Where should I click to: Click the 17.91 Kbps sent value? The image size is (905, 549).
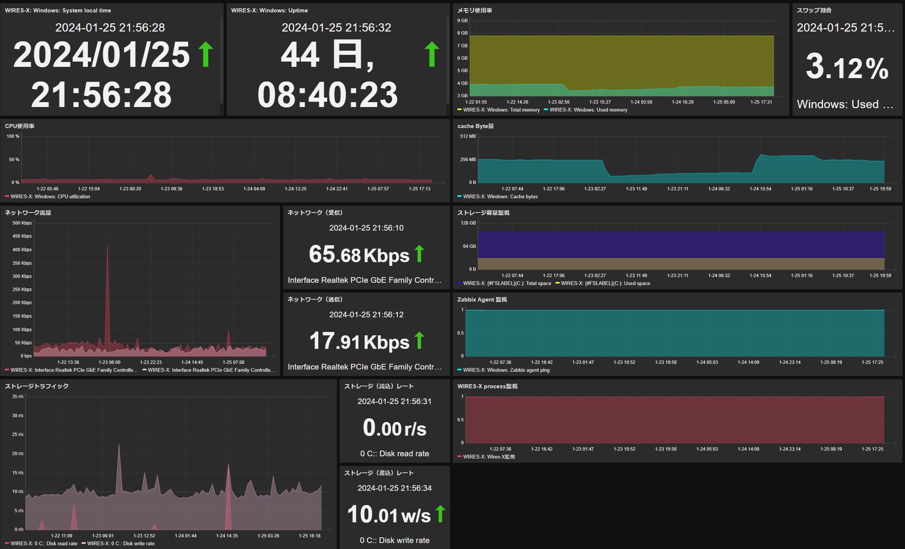359,341
